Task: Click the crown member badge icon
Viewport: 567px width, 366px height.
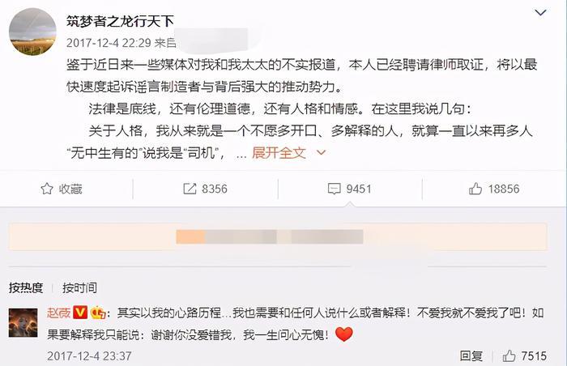Action: (98, 313)
